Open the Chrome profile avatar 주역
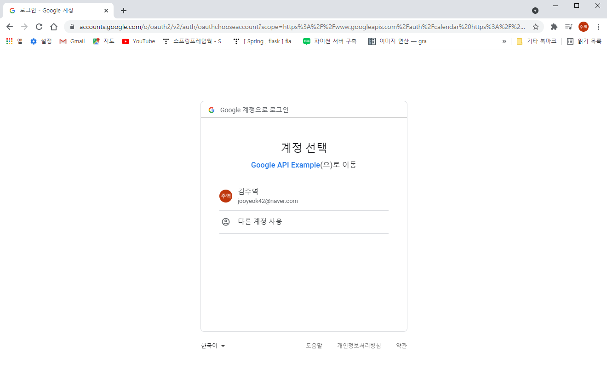Viewport: 607px width, 382px height. tap(584, 27)
